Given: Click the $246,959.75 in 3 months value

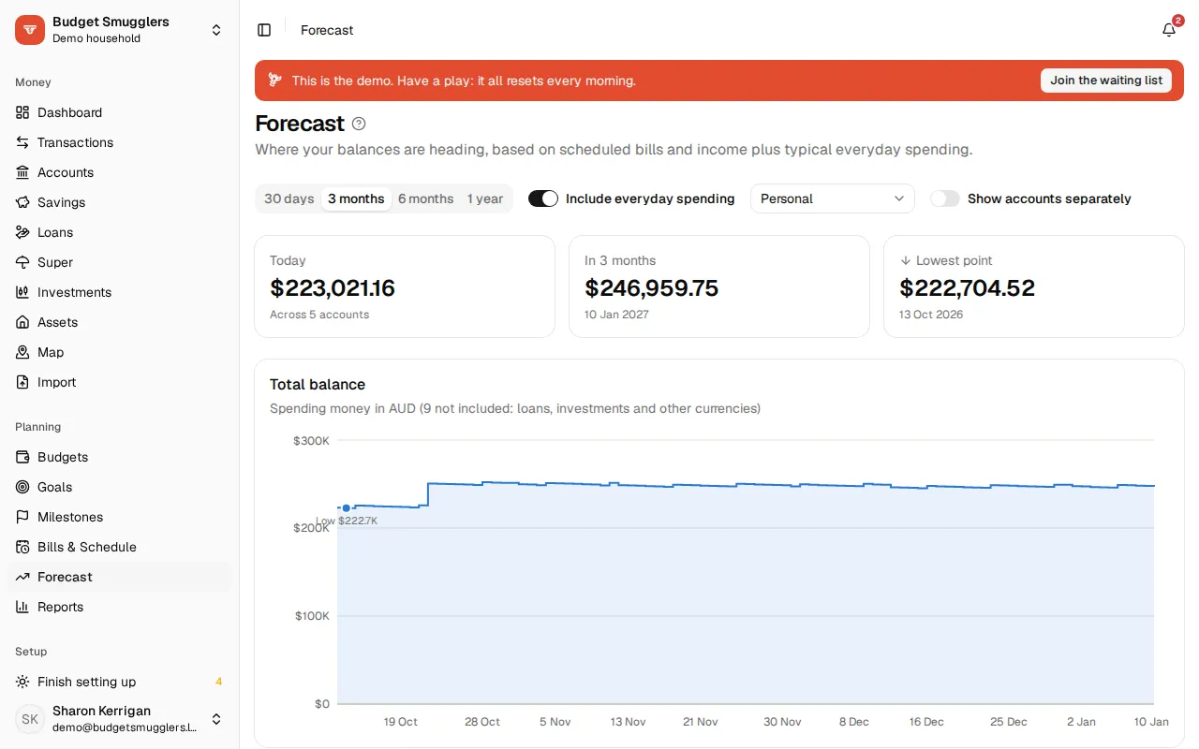Looking at the screenshot, I should click(652, 288).
